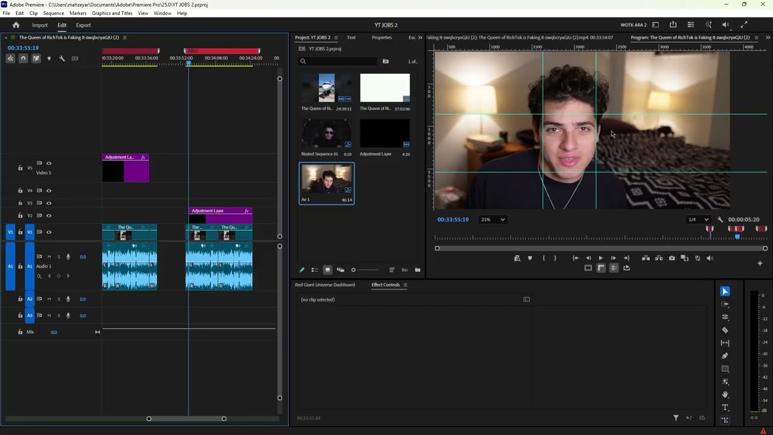Screen dimensions: 773x435
Task: Activate the Selection arrow tool
Action: tap(725, 291)
